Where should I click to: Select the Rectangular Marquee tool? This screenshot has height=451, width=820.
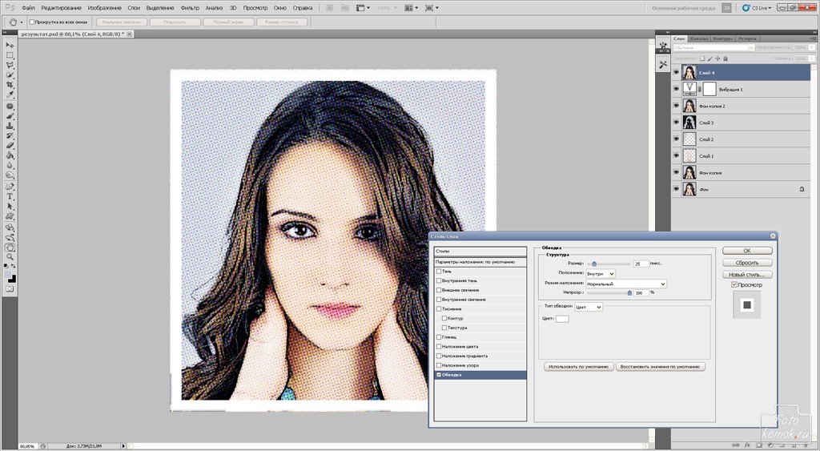click(10, 55)
